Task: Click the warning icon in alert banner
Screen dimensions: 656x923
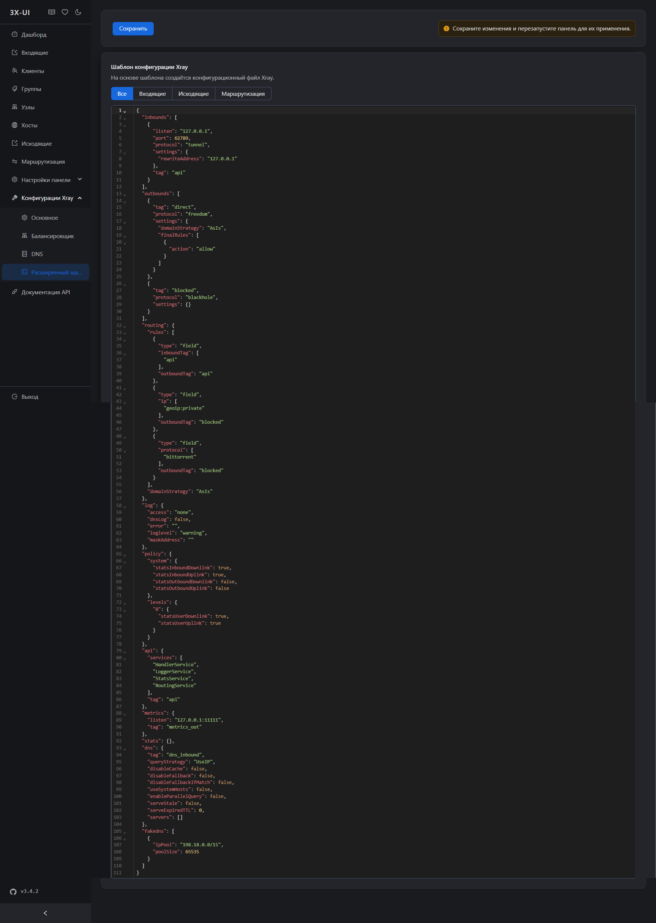Action: [447, 29]
